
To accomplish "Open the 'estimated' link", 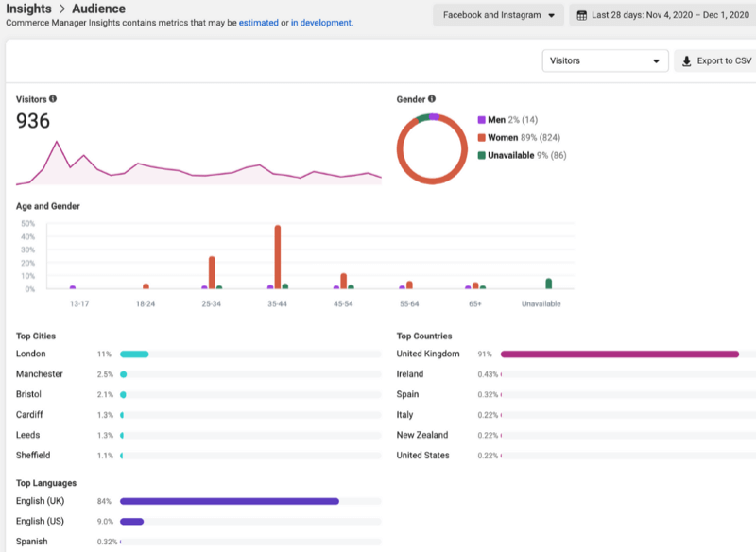I will (258, 23).
